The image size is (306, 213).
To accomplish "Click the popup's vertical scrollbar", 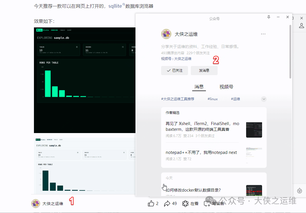I will (x=290, y=52).
